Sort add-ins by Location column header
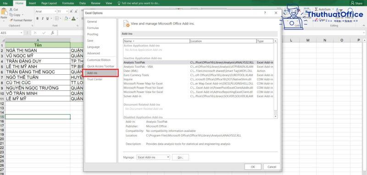 [x=223, y=41]
